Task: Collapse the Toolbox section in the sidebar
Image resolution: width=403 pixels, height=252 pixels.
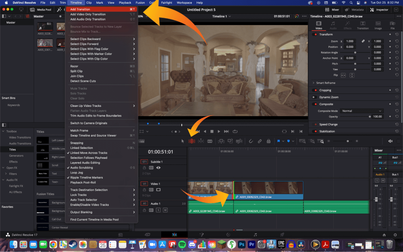Action: coord(3,131)
